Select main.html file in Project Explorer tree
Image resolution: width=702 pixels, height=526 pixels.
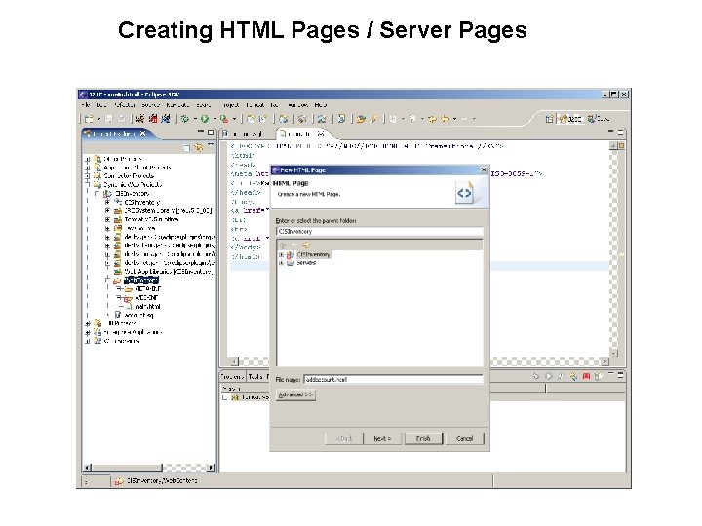tap(147, 307)
